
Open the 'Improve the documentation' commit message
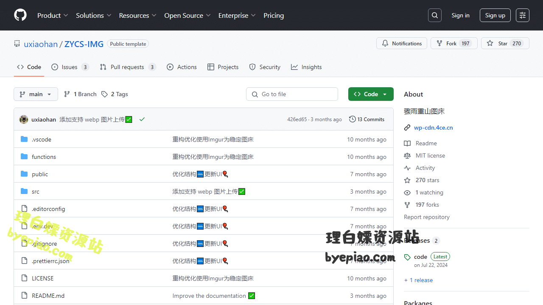pos(209,296)
